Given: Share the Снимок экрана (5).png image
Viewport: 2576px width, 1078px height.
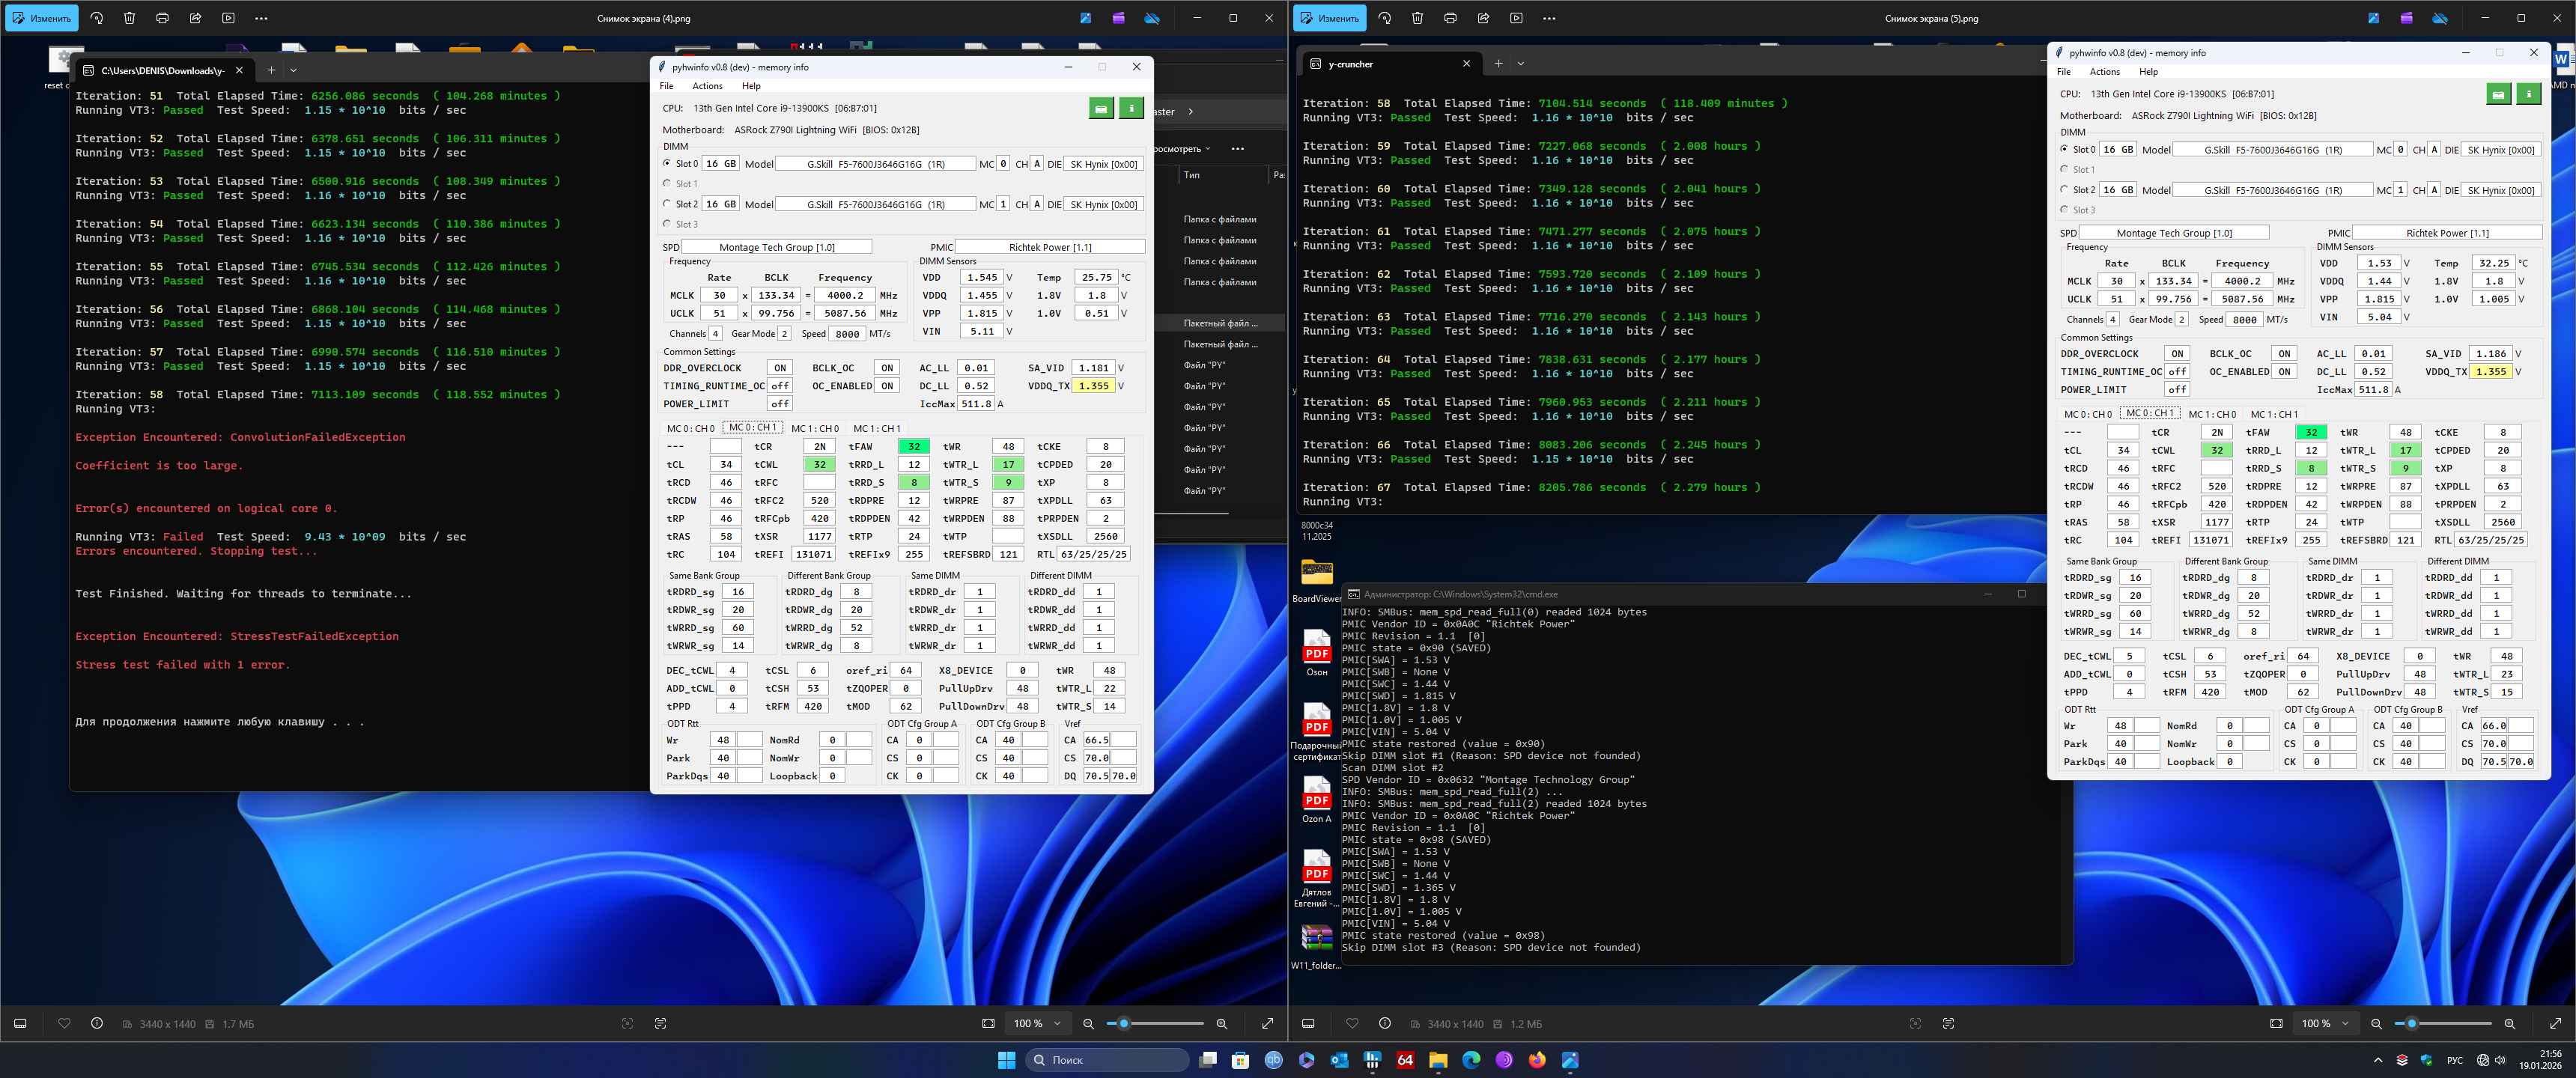Looking at the screenshot, I should (1483, 18).
